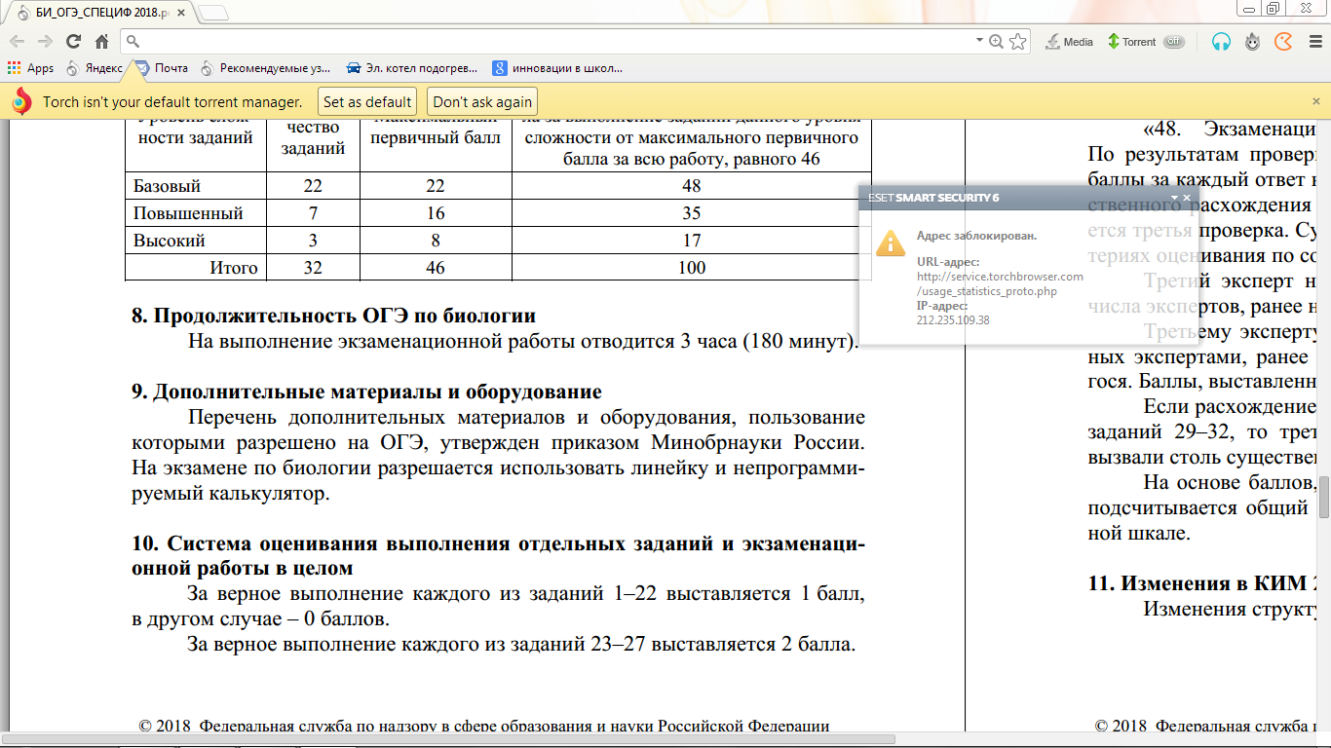
Task: Open the Рекомендуемые уз... bookmark
Action: pos(266,68)
